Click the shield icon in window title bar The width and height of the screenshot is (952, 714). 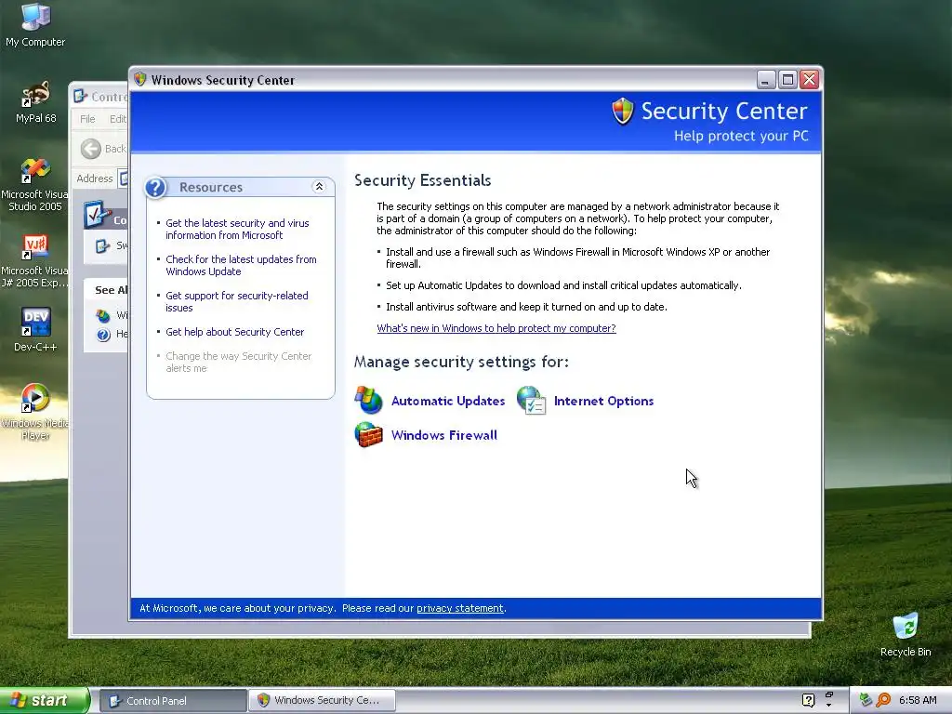(140, 80)
